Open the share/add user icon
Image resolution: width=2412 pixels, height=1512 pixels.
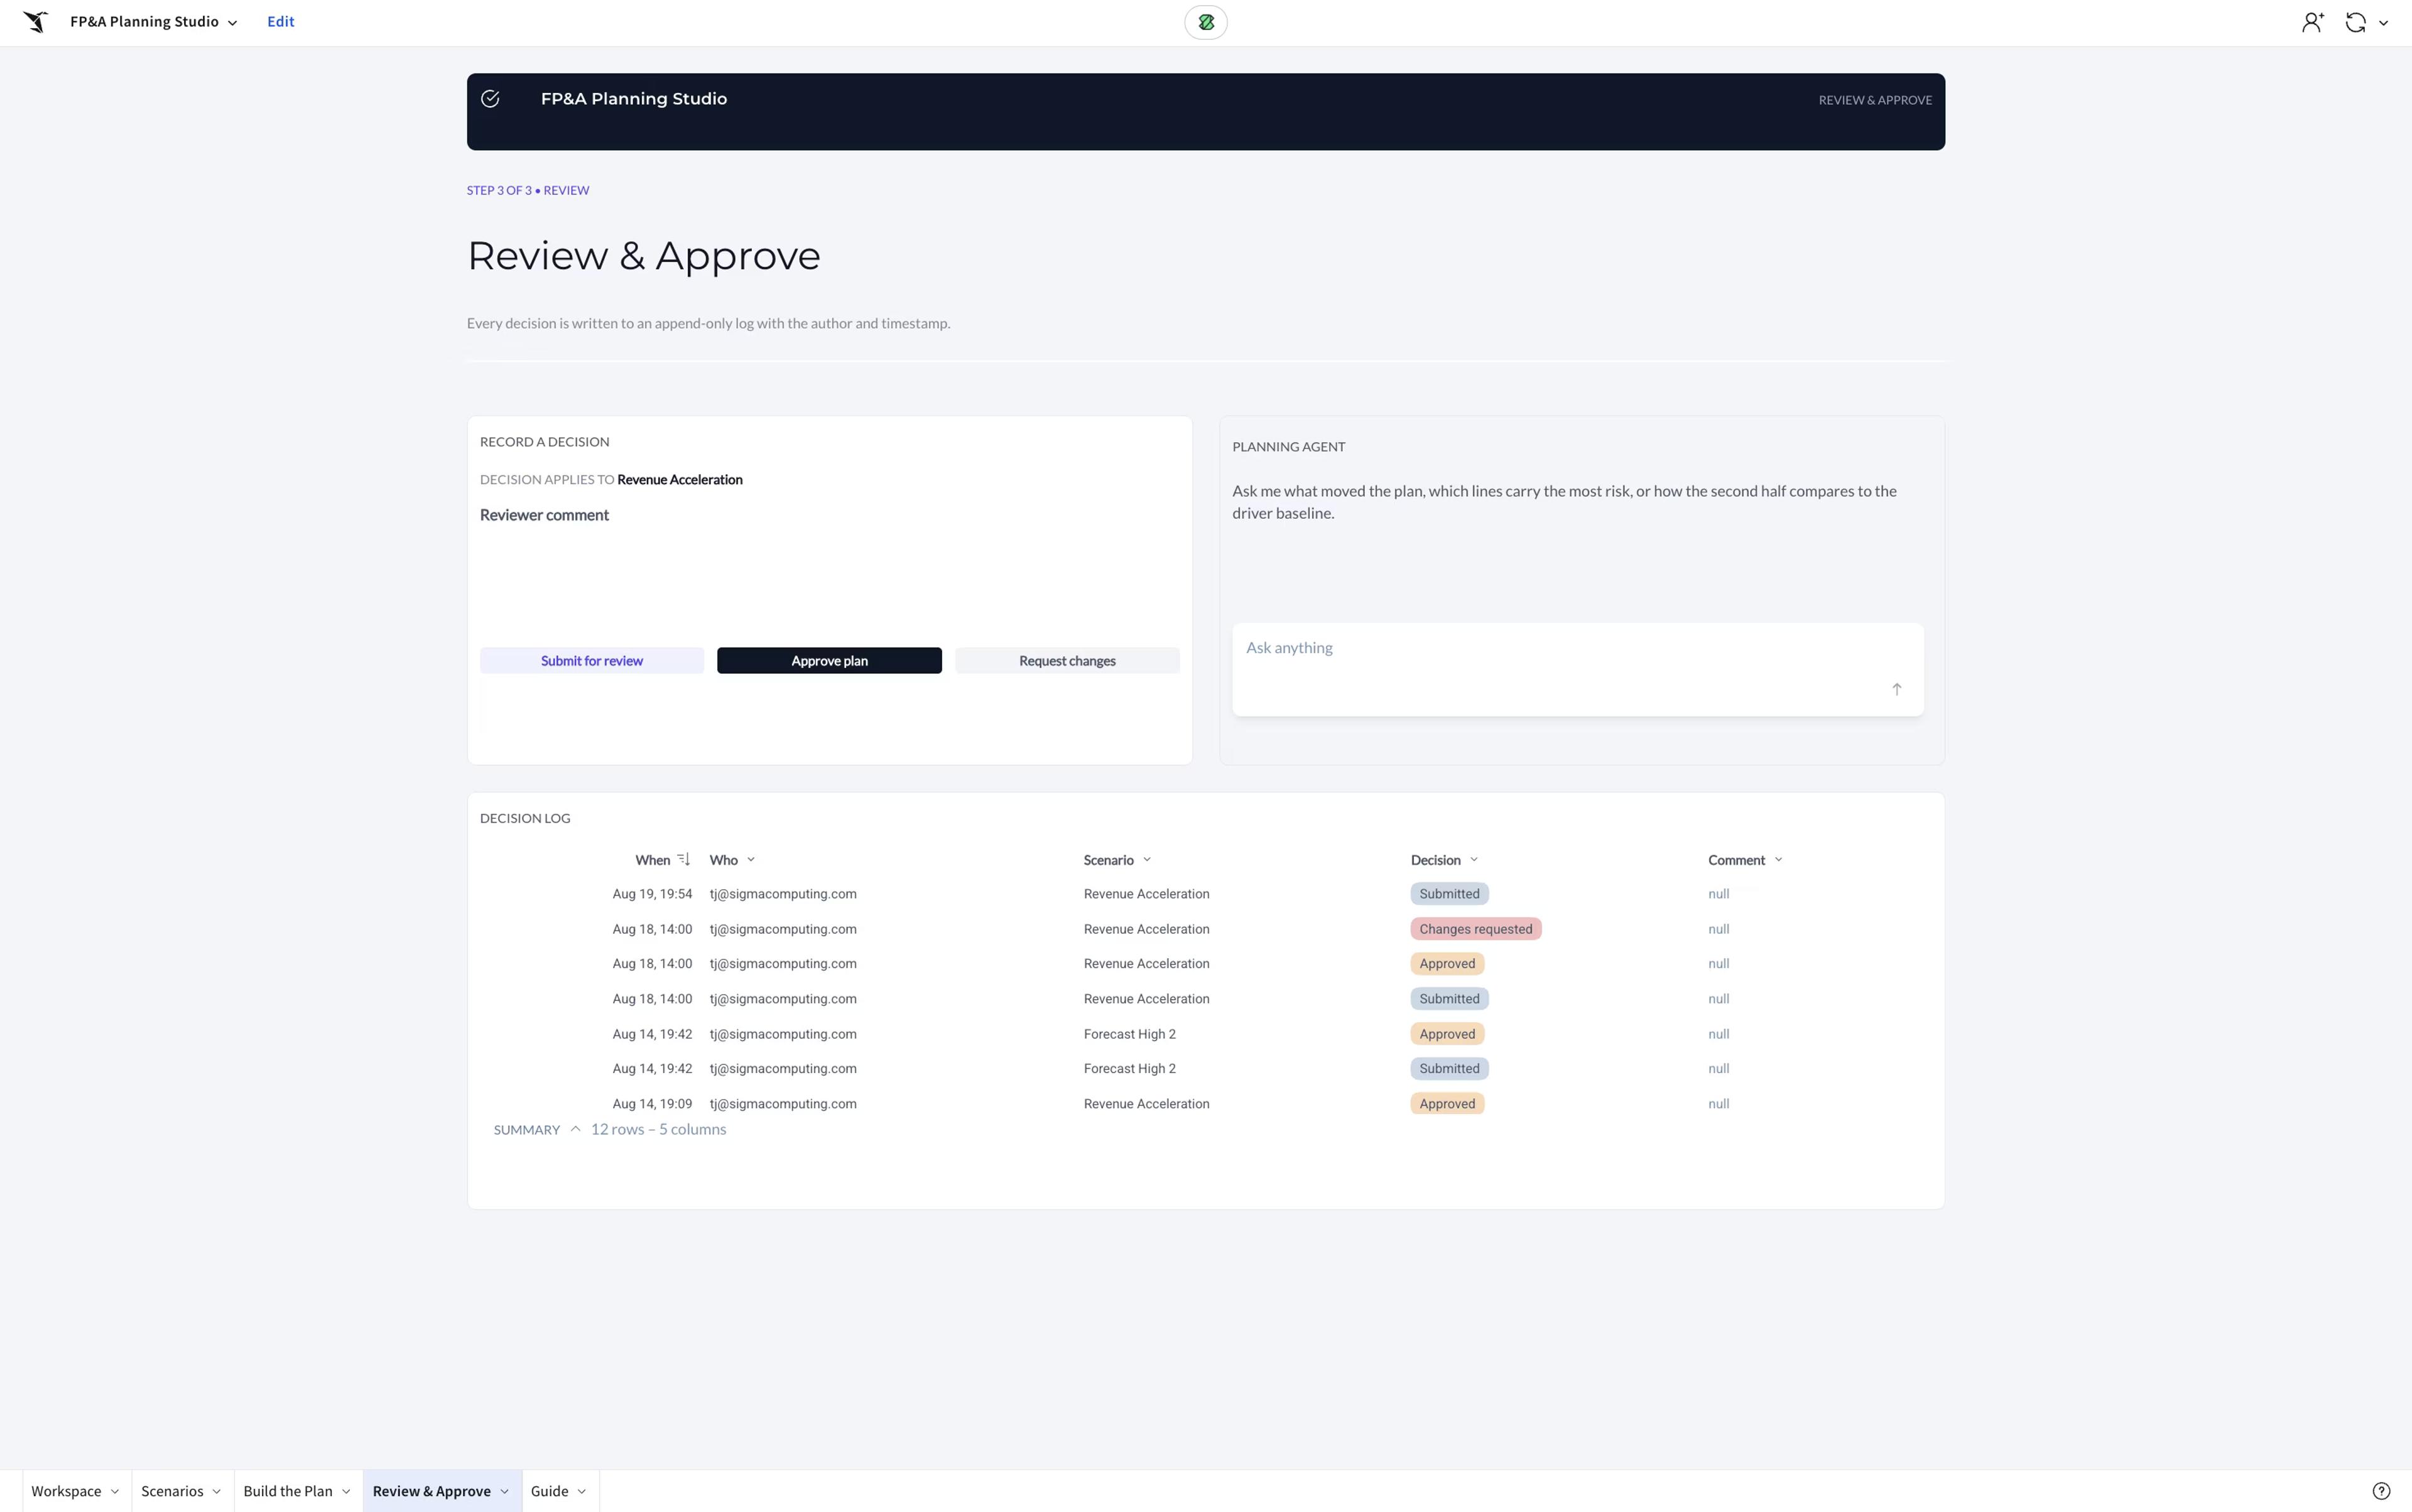2312,22
